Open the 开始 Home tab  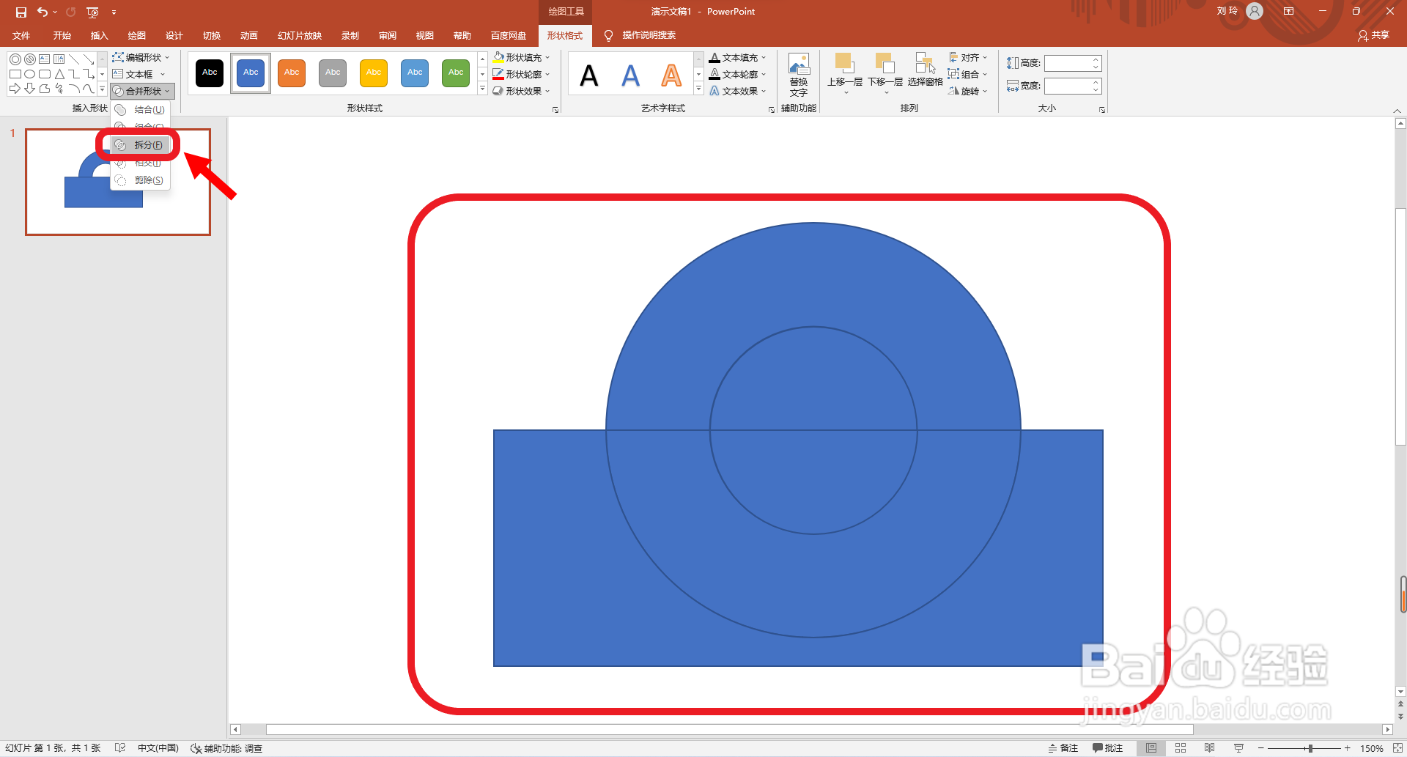[62, 35]
